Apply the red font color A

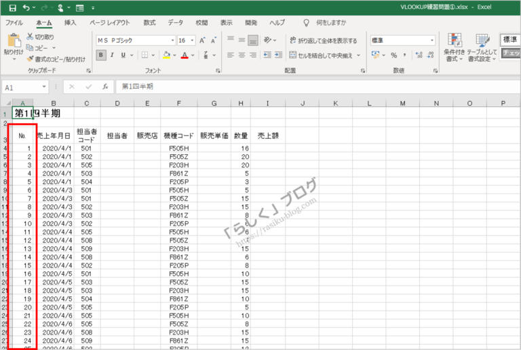pos(185,55)
